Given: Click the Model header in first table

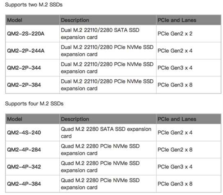Looking at the screenshot, I should click(x=15, y=20).
